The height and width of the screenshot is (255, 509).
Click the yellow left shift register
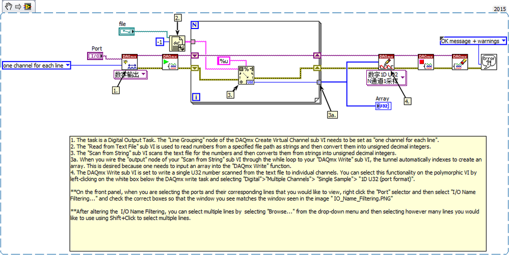195,68
